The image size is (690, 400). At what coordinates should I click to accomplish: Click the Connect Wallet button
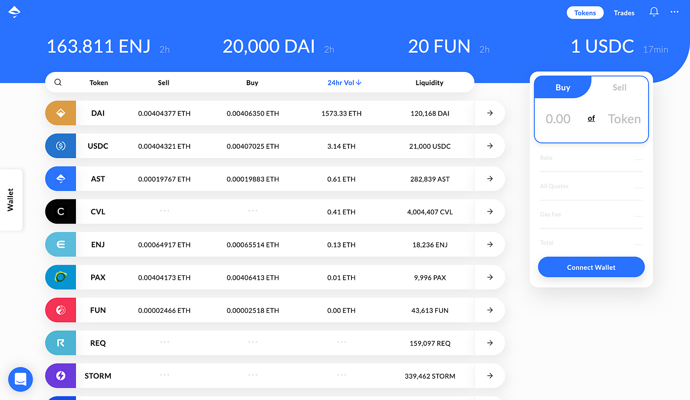[x=591, y=267]
